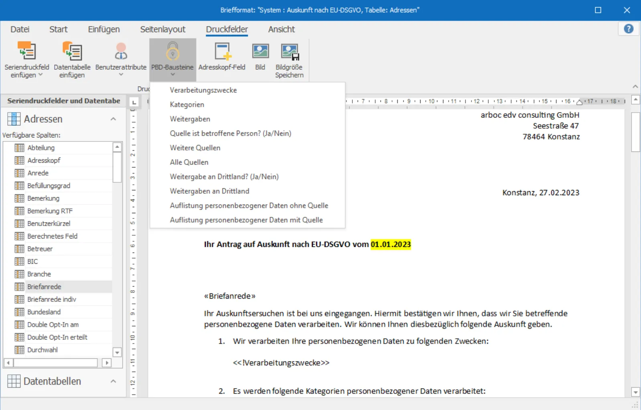Click the document scroll-down arrow

(x=635, y=392)
